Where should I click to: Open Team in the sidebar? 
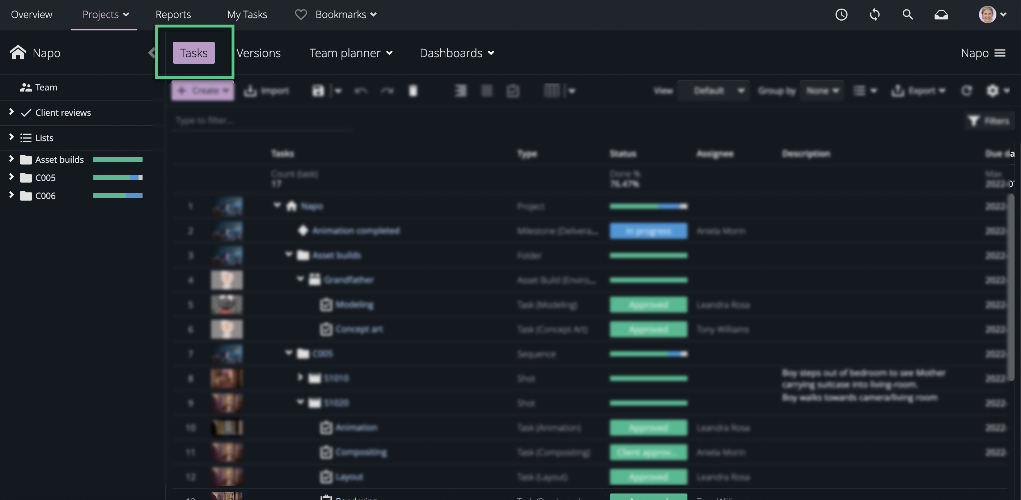(x=46, y=87)
